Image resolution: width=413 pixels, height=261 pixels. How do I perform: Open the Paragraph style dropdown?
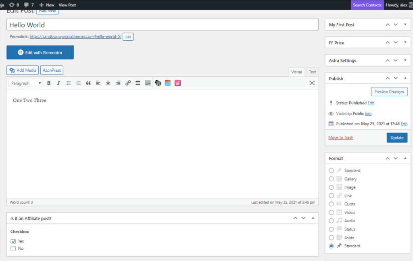25,83
